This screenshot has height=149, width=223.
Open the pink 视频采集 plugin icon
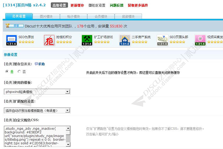[x=200, y=39]
